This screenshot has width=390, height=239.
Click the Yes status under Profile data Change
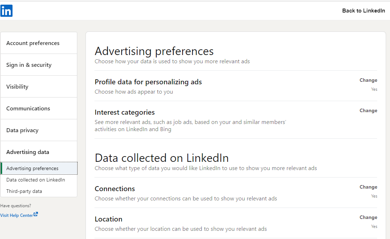pos(374,89)
